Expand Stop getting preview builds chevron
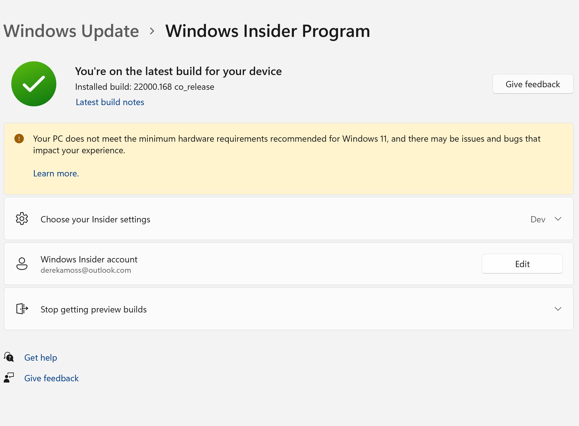 tap(558, 309)
